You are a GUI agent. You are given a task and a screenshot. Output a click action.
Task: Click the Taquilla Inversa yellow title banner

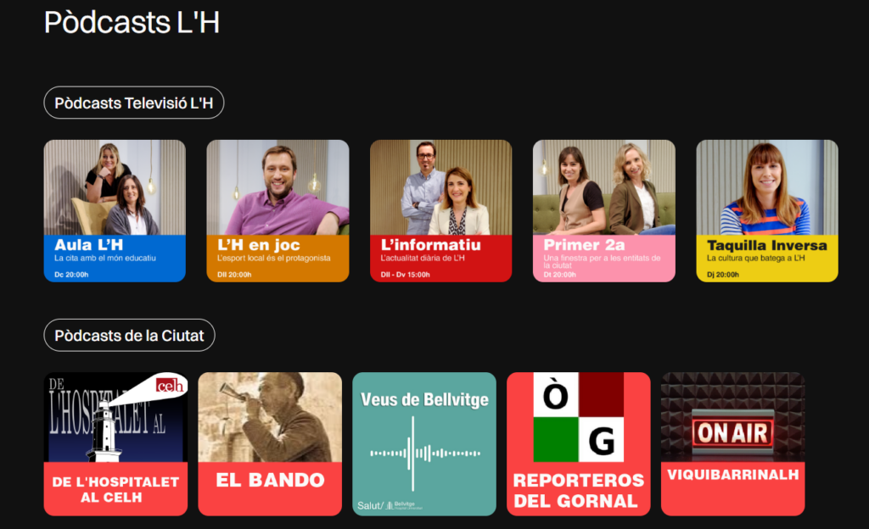(767, 259)
